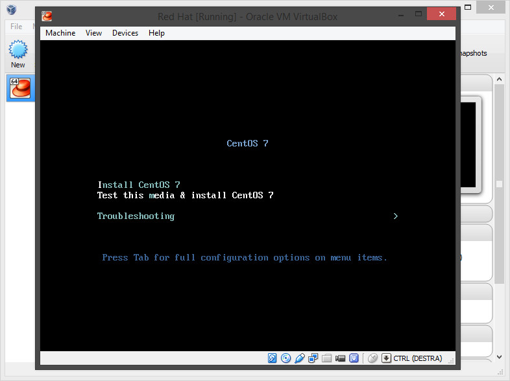Image resolution: width=510 pixels, height=381 pixels.
Task: Click the Press Tab configuration hint text
Action: pos(245,258)
